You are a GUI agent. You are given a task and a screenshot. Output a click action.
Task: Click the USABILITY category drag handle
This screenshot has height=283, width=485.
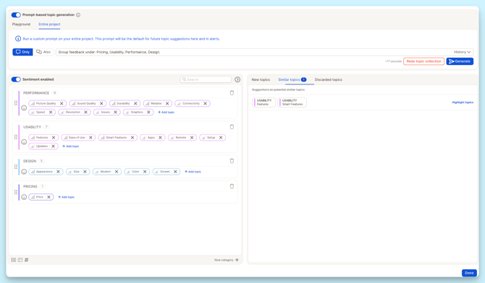click(16, 137)
